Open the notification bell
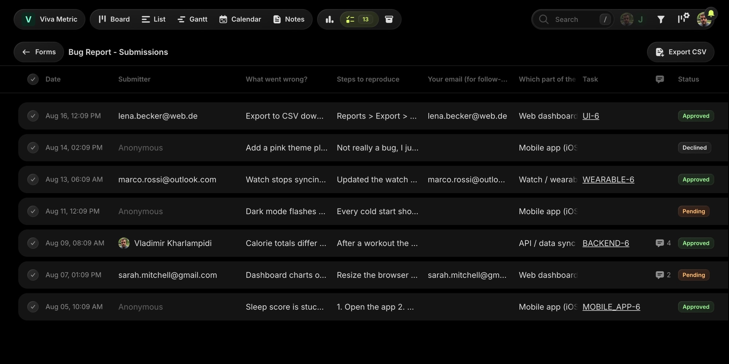Image resolution: width=729 pixels, height=364 pixels. coord(711,13)
